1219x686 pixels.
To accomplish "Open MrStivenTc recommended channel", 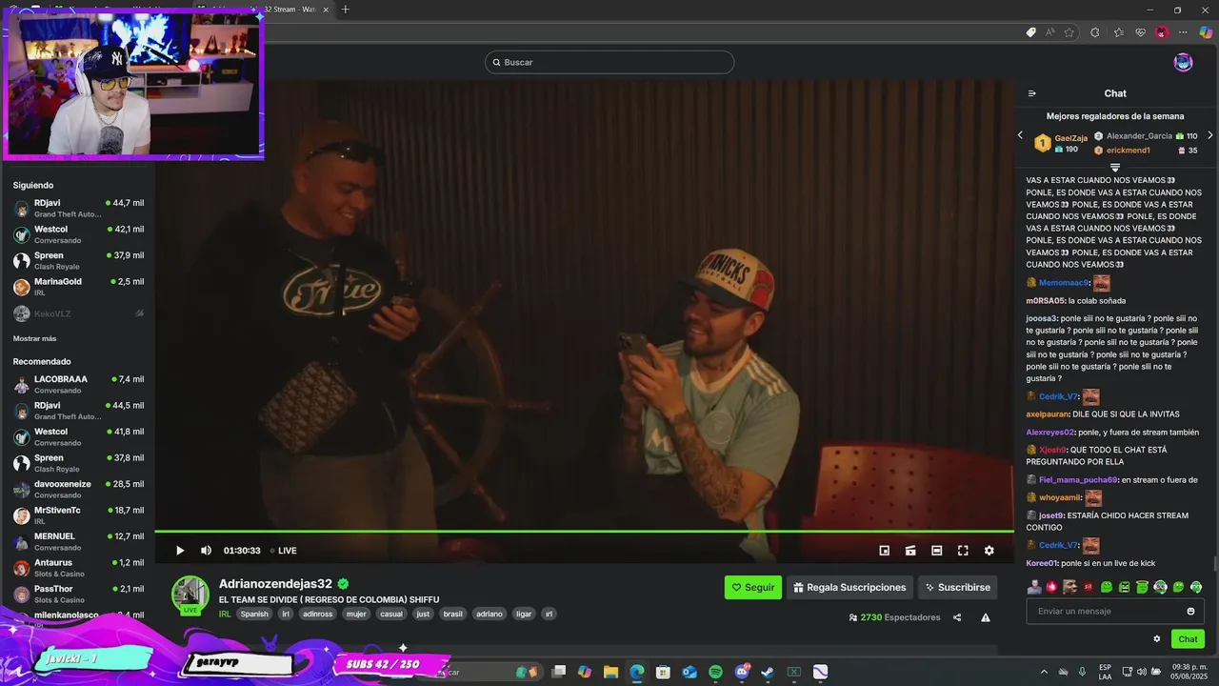I will click(x=78, y=515).
